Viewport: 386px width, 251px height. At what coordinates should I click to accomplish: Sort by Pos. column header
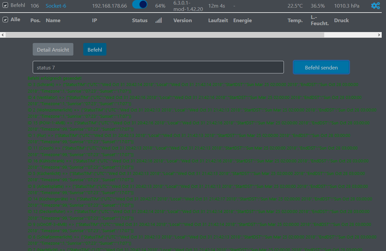[x=35, y=21]
